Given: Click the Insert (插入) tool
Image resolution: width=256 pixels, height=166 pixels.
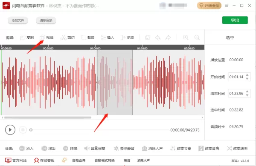Looking at the screenshot, I should coord(108,37).
